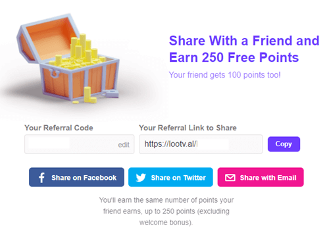Image resolution: width=329 pixels, height=241 pixels.
Task: Select the https://lootv.al/ referral link field
Action: [201, 144]
